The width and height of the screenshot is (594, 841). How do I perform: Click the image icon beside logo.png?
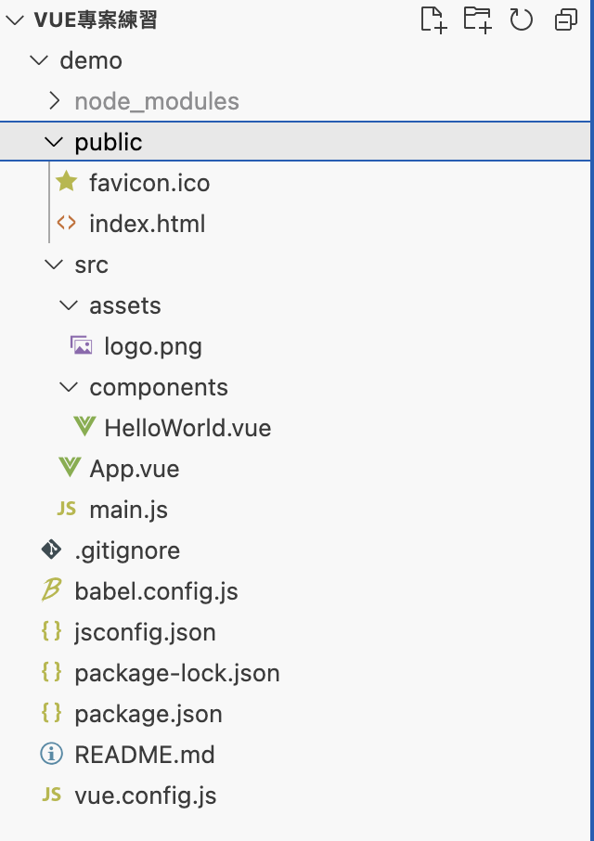[x=82, y=346]
